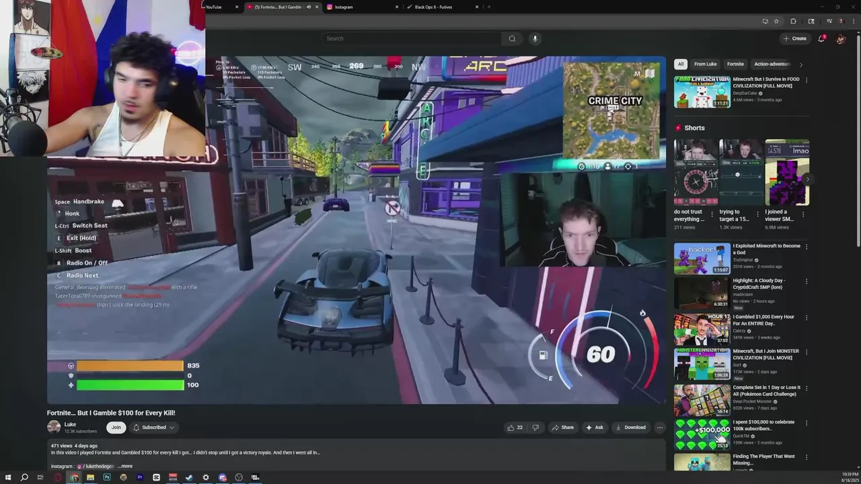The width and height of the screenshot is (861, 484).
Task: Open more actions ellipsis under video
Action: (x=660, y=428)
